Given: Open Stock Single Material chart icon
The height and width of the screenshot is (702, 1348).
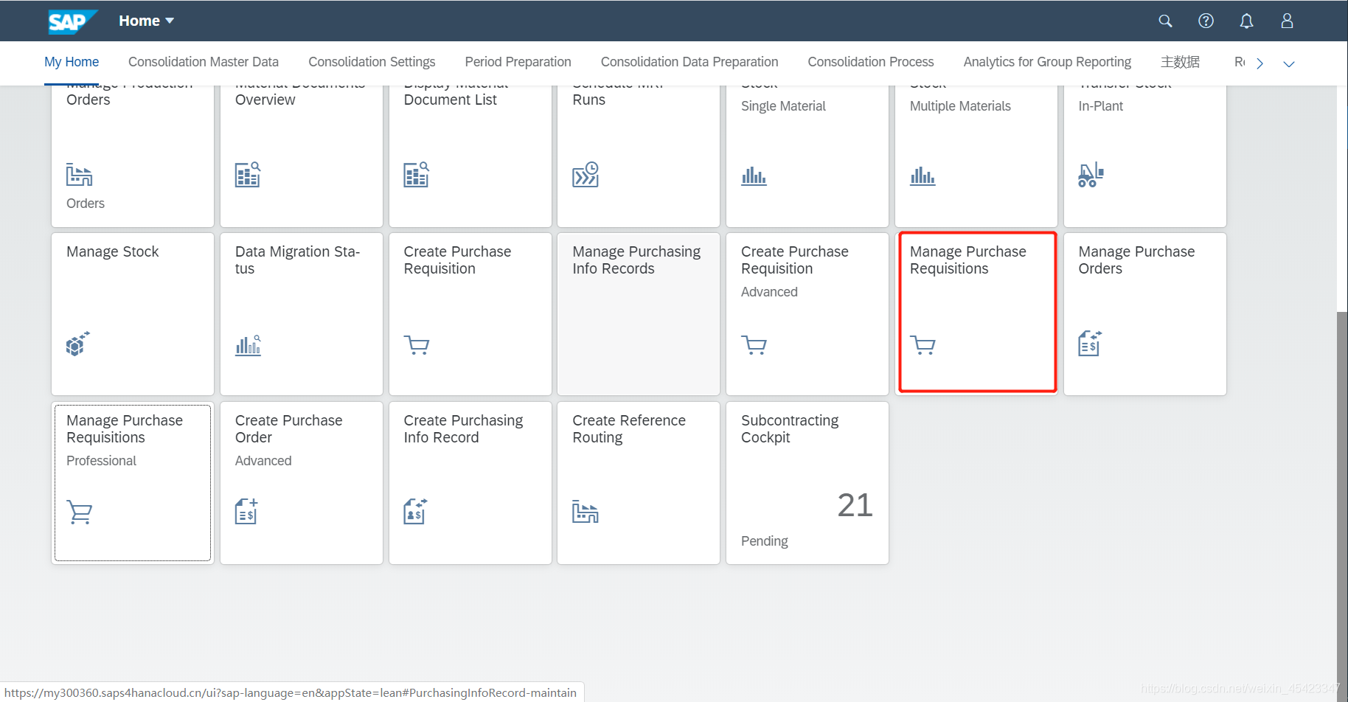Looking at the screenshot, I should [754, 175].
